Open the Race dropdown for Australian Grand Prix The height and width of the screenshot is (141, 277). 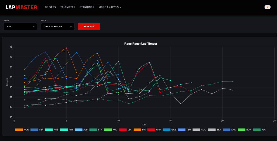coord(57,26)
